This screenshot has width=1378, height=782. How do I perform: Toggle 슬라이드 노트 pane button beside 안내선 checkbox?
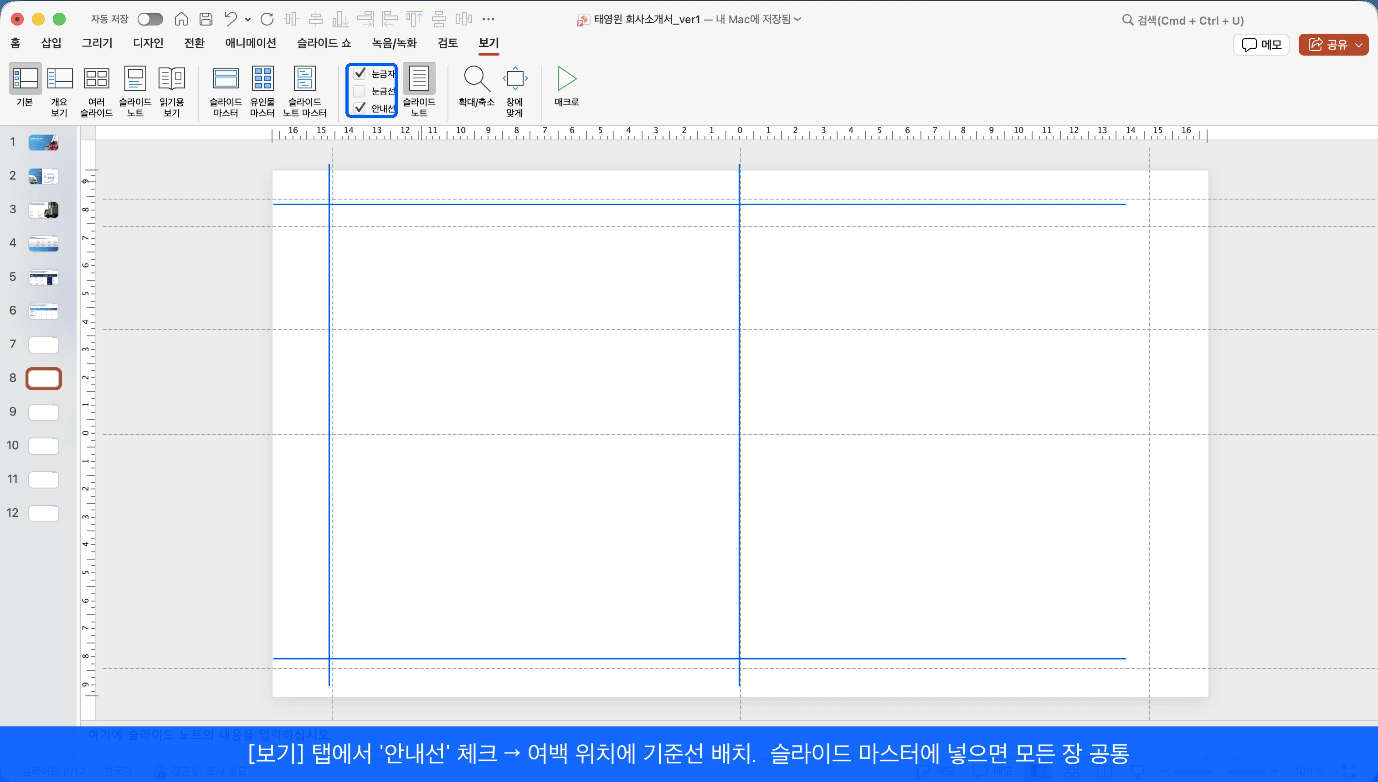click(x=419, y=91)
